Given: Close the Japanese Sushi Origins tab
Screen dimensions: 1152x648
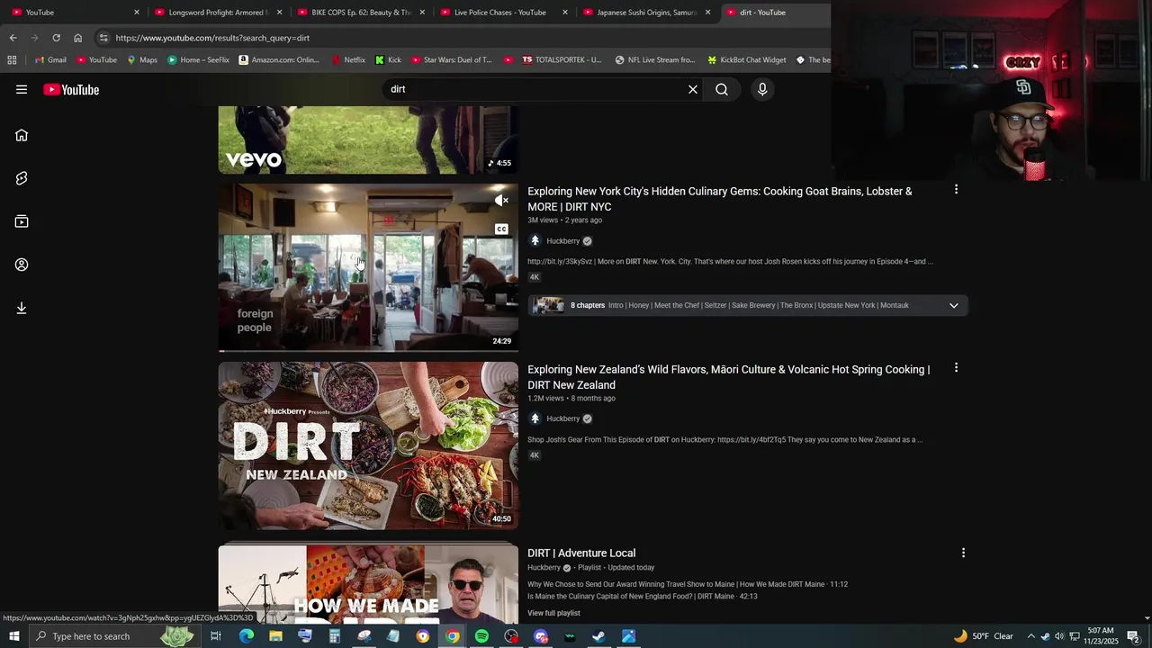Looking at the screenshot, I should pos(707,13).
